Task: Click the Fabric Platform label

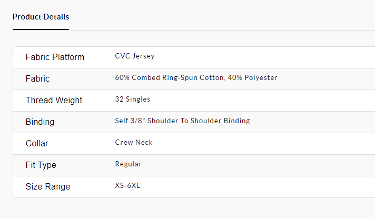Action: tap(55, 57)
